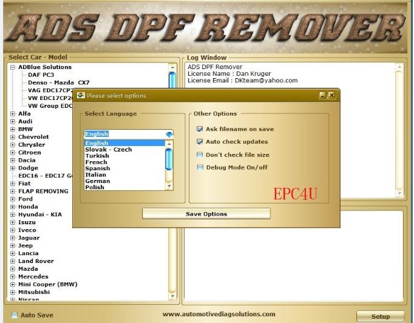
Task: Open the automotivediagsolutions.com website link
Action: 219,315
